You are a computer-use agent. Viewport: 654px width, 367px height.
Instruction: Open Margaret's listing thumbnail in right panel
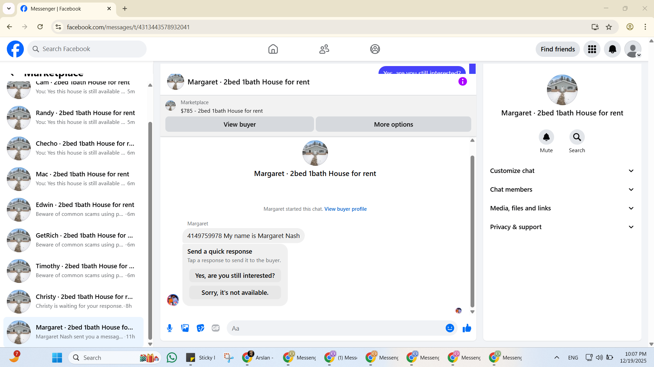pos(562,90)
